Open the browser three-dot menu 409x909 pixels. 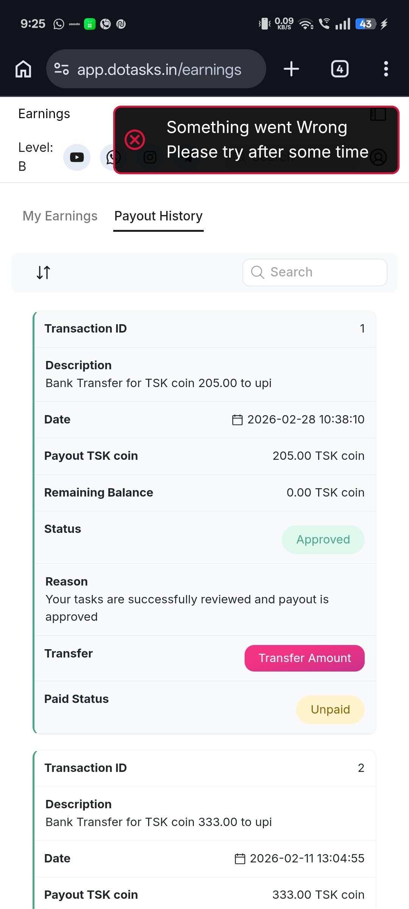[386, 69]
